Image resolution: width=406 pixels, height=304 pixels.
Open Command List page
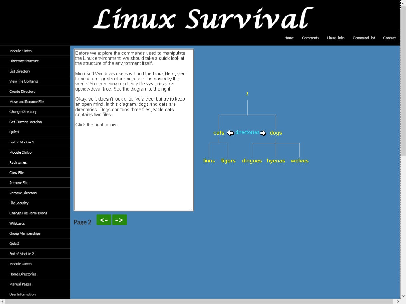point(364,38)
